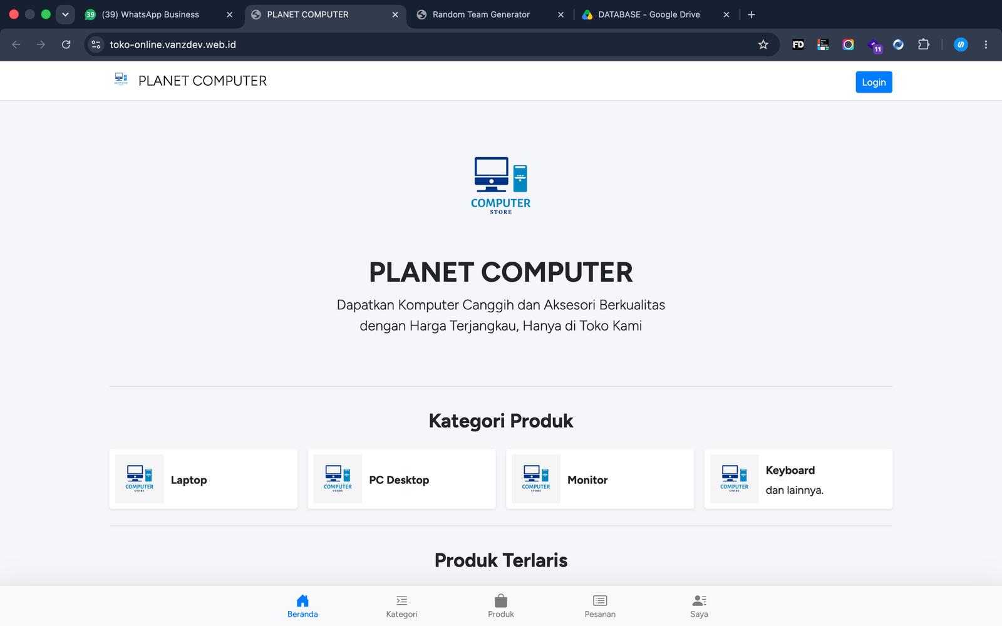
Task: Select the Keyboard dan lainnya card
Action: pos(798,479)
